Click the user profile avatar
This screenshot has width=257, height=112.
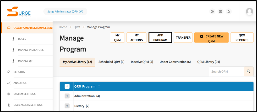click(249, 11)
